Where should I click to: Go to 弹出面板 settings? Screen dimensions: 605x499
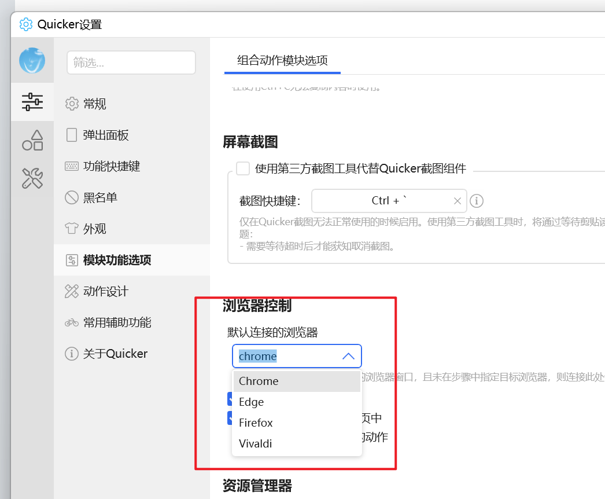click(x=131, y=135)
